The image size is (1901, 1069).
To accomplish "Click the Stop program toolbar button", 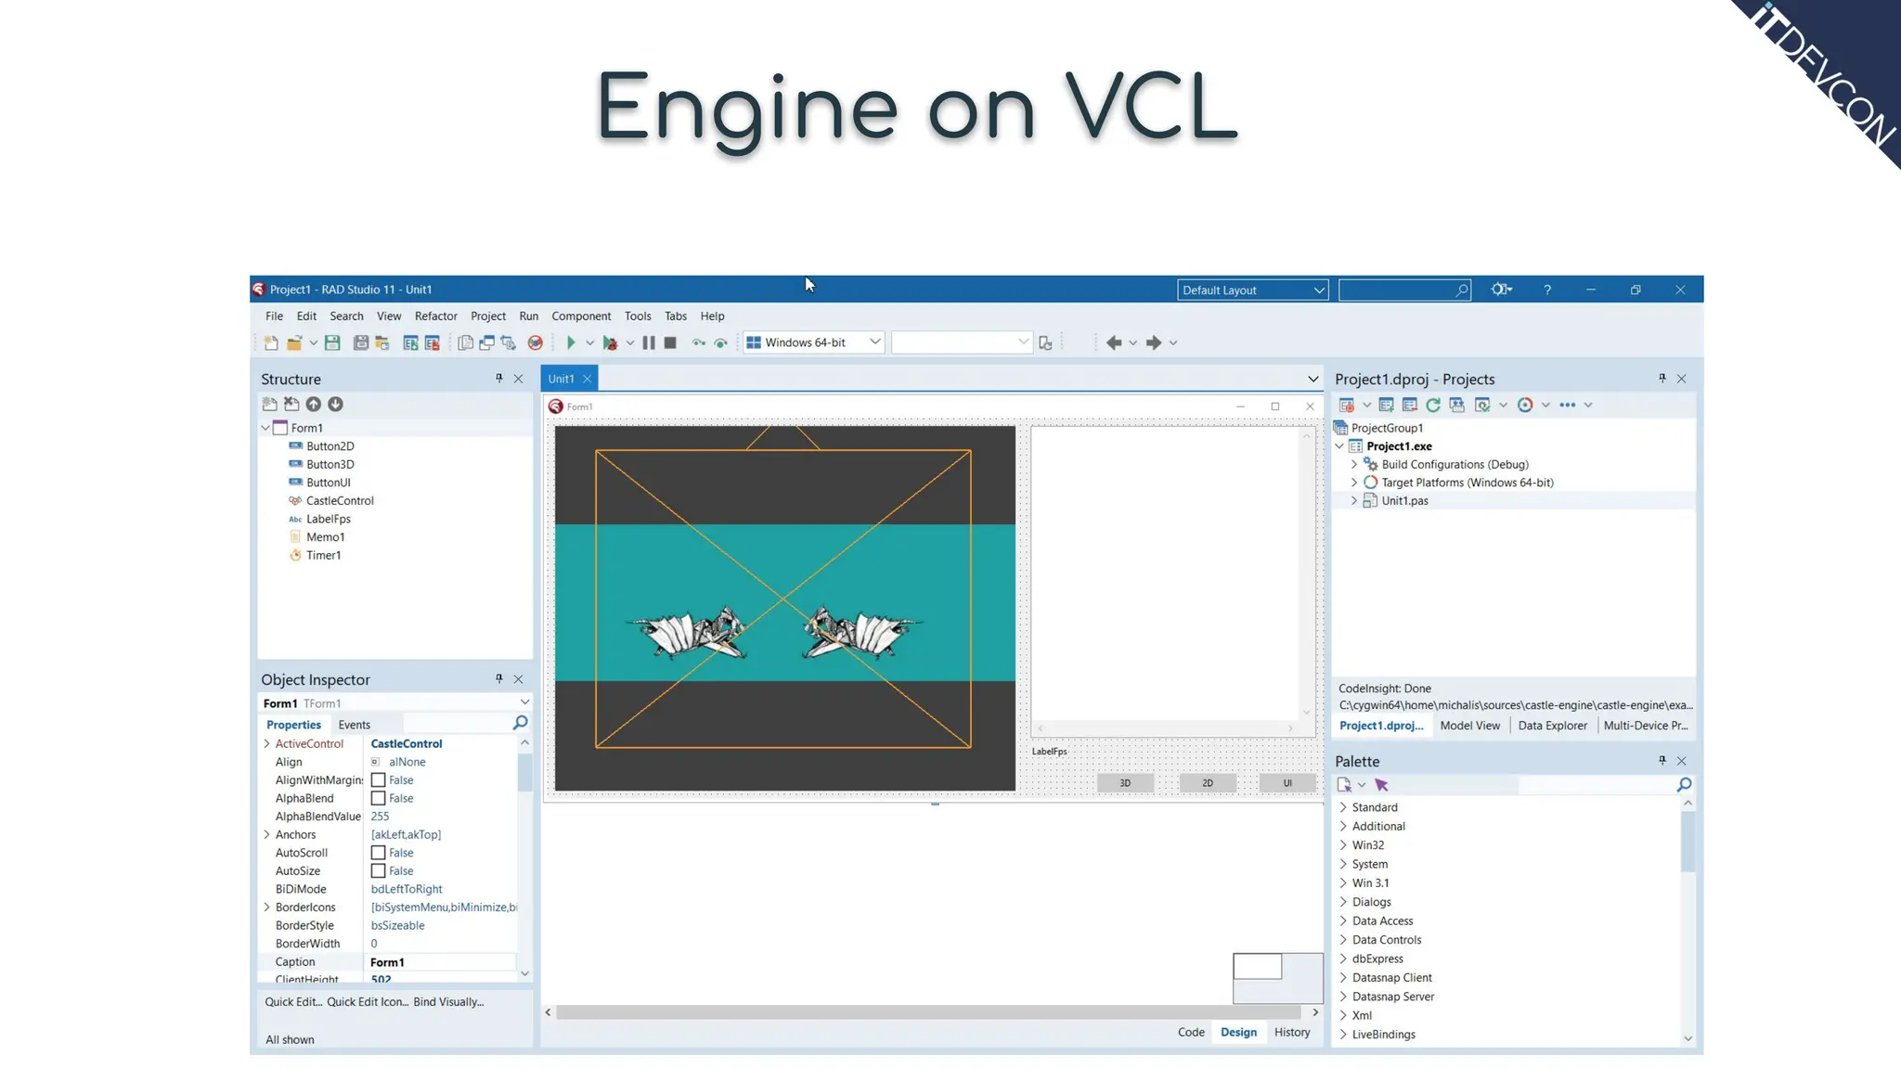I will (670, 342).
